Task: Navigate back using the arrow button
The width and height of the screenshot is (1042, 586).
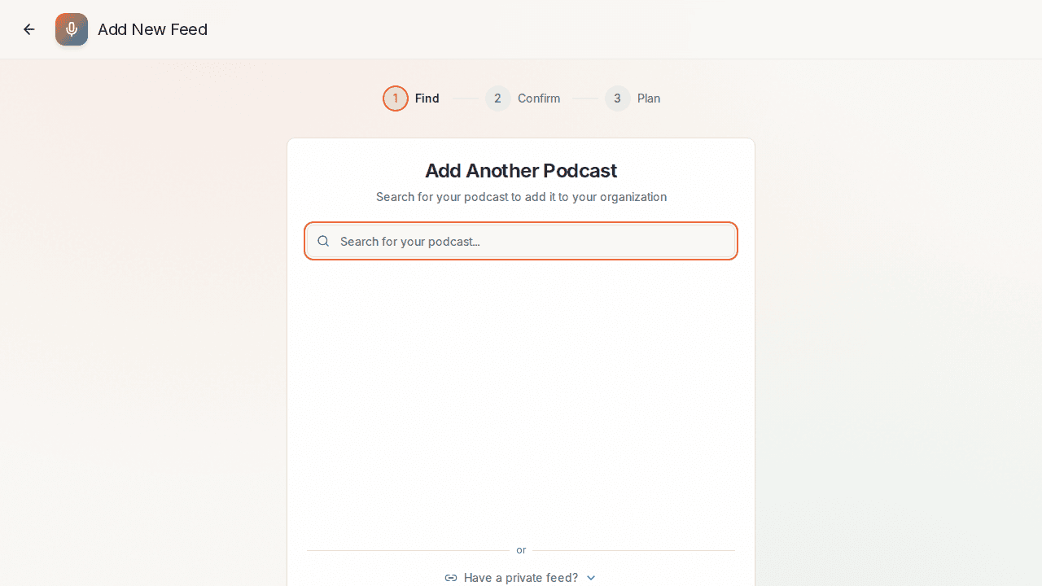Action: point(28,29)
